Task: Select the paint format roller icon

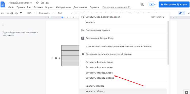Action: tap(21, 13)
